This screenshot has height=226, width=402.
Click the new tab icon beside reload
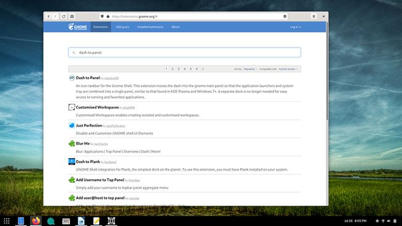pyautogui.click(x=72, y=17)
